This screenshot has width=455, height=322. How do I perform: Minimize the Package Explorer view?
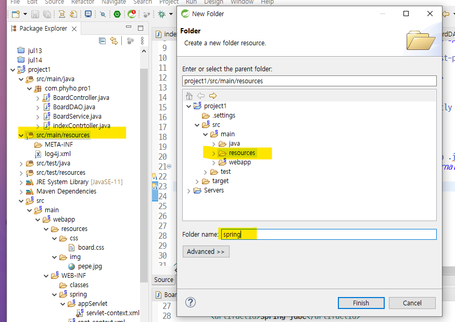129,27
